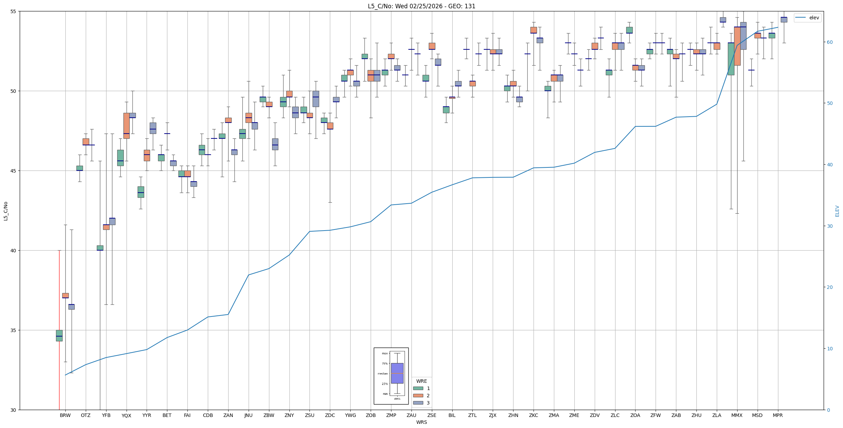The image size is (843, 428).
Task: Click the WRE legend title
Action: click(421, 381)
